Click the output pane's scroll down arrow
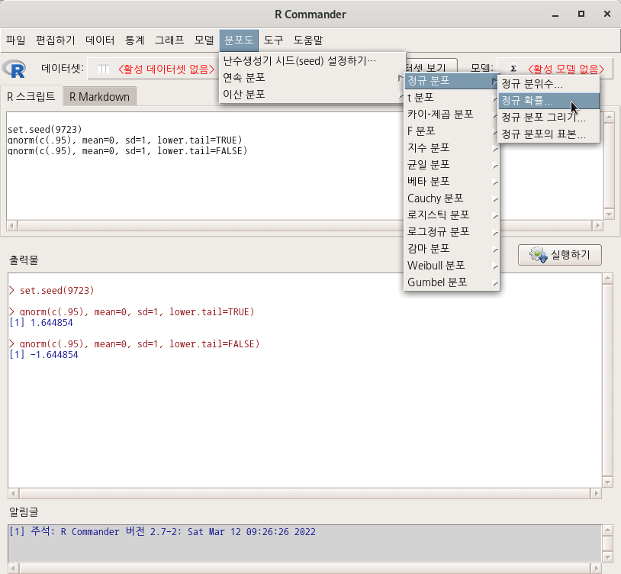The height and width of the screenshot is (574, 621). (x=608, y=482)
